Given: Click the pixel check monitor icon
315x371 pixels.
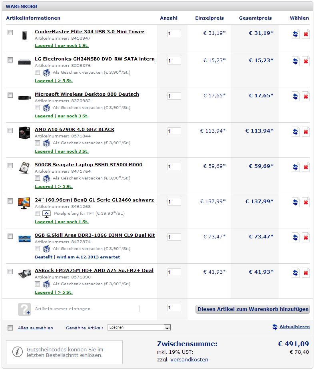Looking at the screenshot, I should pos(46,214).
